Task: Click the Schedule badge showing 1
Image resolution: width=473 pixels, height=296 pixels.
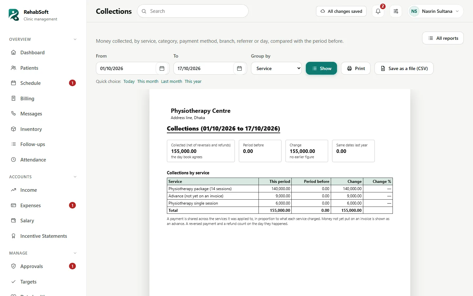Action: click(72, 83)
